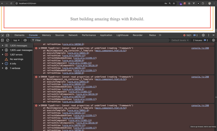Screen dimensions: 217x131
Task: Expand the third ERROR TypeError entry arrow
Action: pyautogui.click(x=39, y=106)
